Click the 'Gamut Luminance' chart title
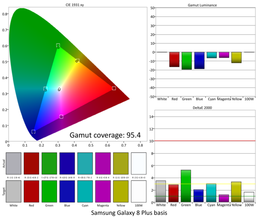 pos(202,5)
